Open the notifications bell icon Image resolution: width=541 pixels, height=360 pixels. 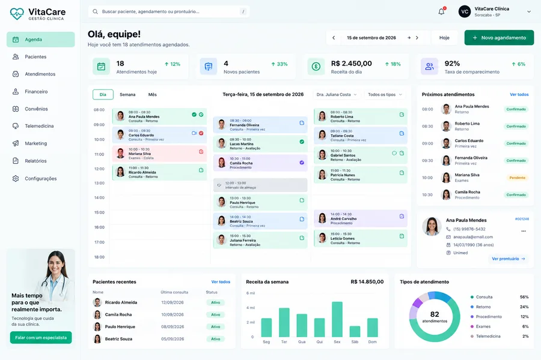(x=441, y=11)
